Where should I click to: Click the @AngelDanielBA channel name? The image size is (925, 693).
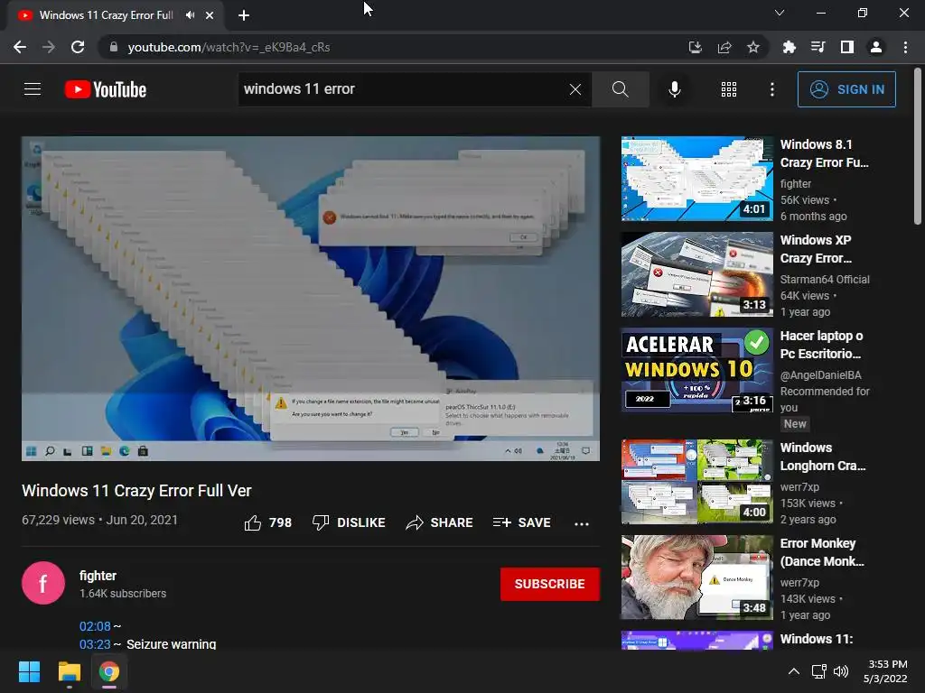tap(820, 374)
